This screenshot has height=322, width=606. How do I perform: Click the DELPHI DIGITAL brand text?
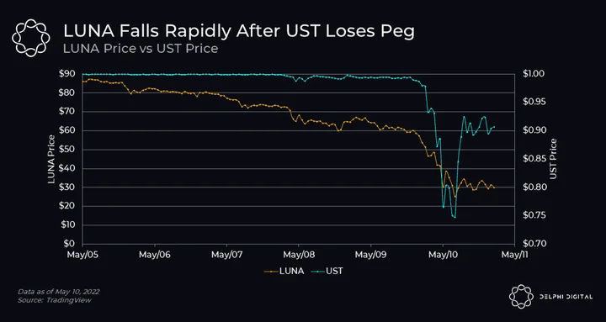pos(566,297)
